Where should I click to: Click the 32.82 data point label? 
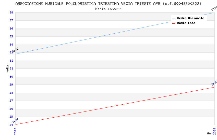tap(15, 50)
